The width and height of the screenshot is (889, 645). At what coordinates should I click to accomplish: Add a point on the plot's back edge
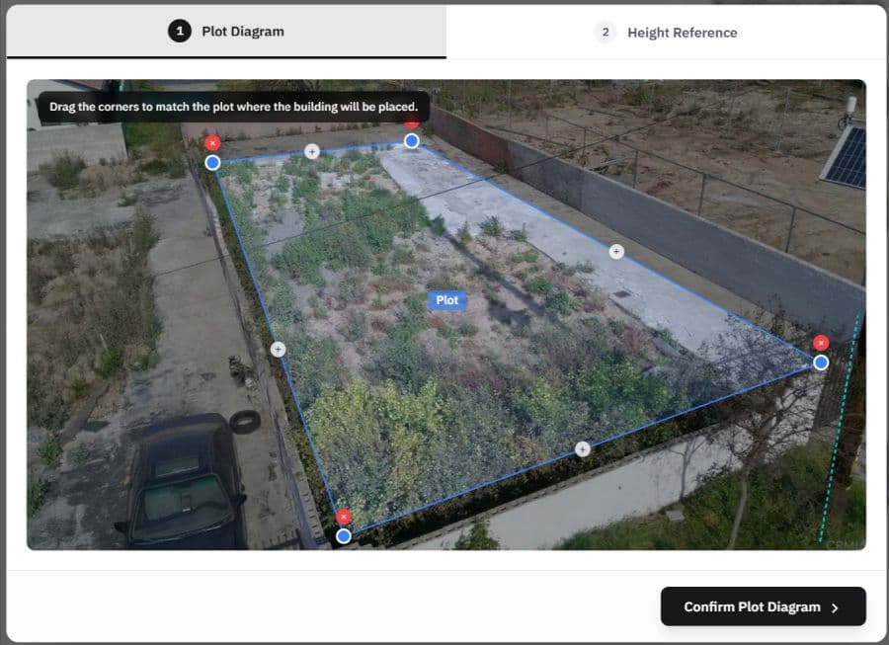[312, 151]
